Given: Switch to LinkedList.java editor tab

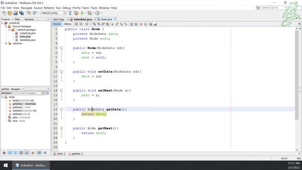Looking at the screenshot, I should pos(83,19).
